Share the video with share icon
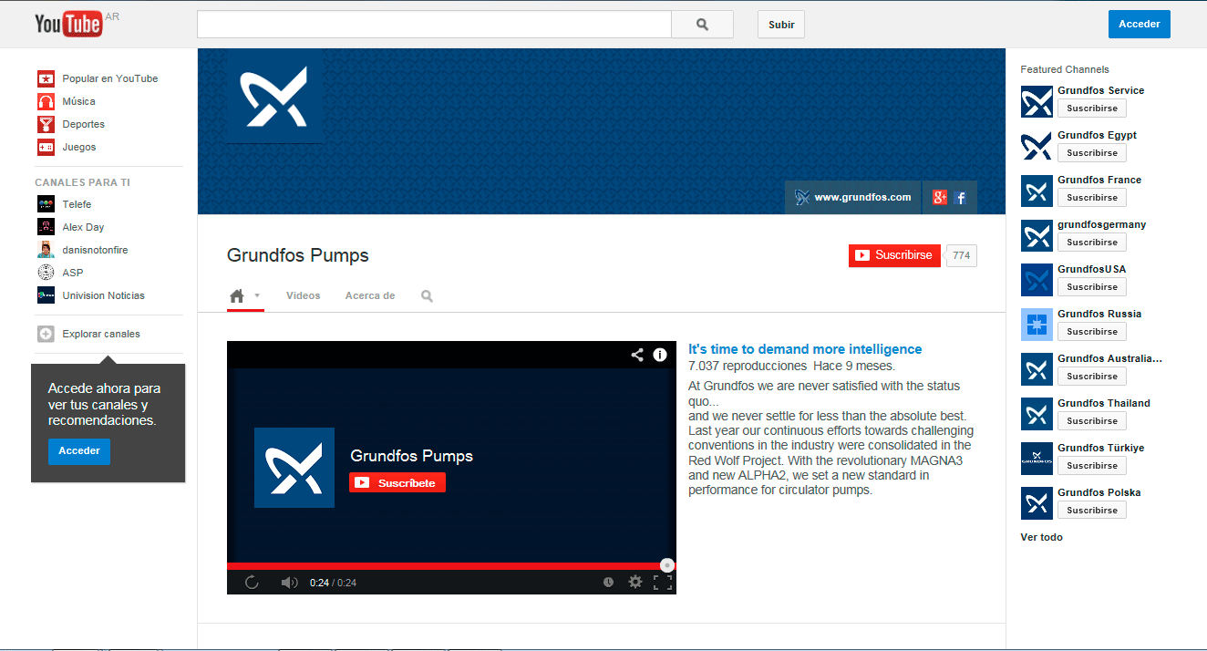 pyautogui.click(x=637, y=355)
